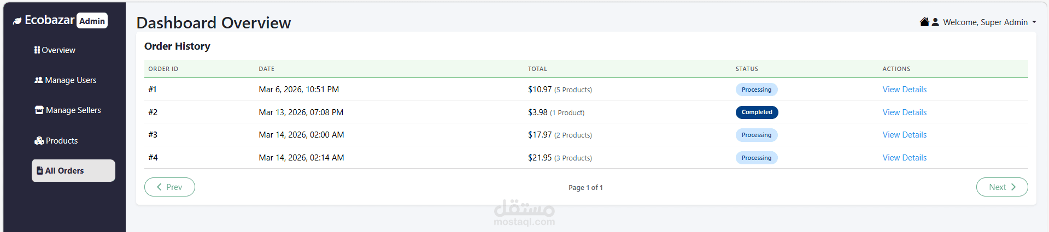Open View Details for order #2

(904, 112)
